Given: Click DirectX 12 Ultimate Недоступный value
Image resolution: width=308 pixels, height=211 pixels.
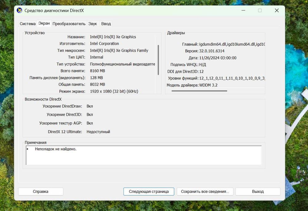Looking at the screenshot, I should point(98,132).
